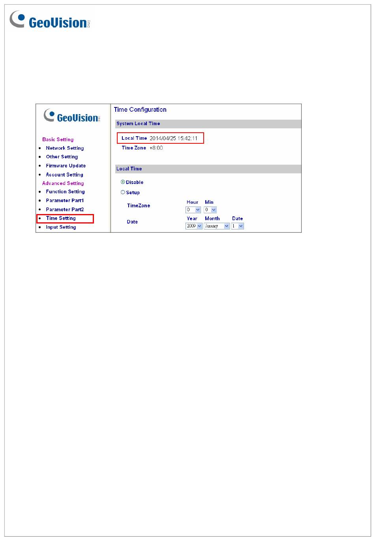375x541 pixels.
Task: Select the Setup radio button
Action: (x=123, y=192)
